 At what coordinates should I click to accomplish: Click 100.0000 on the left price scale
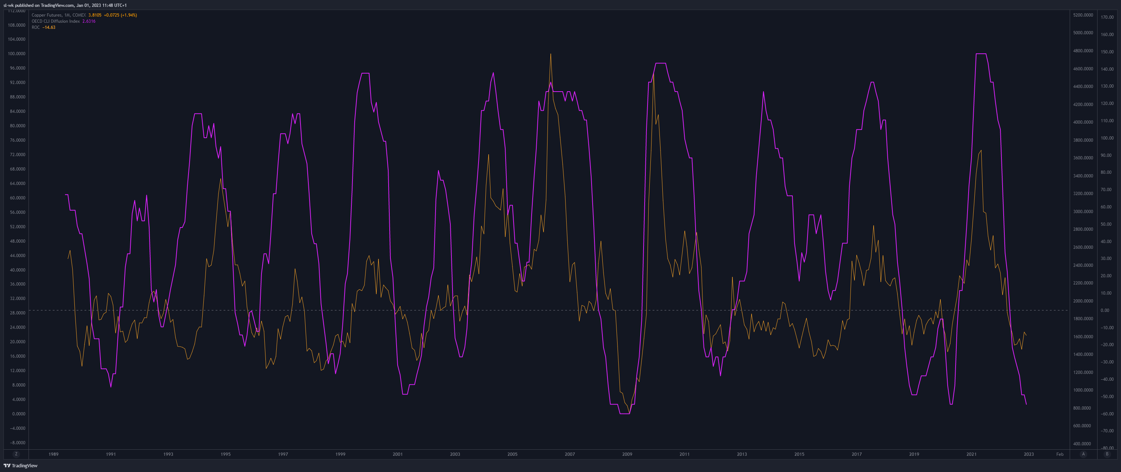click(17, 54)
